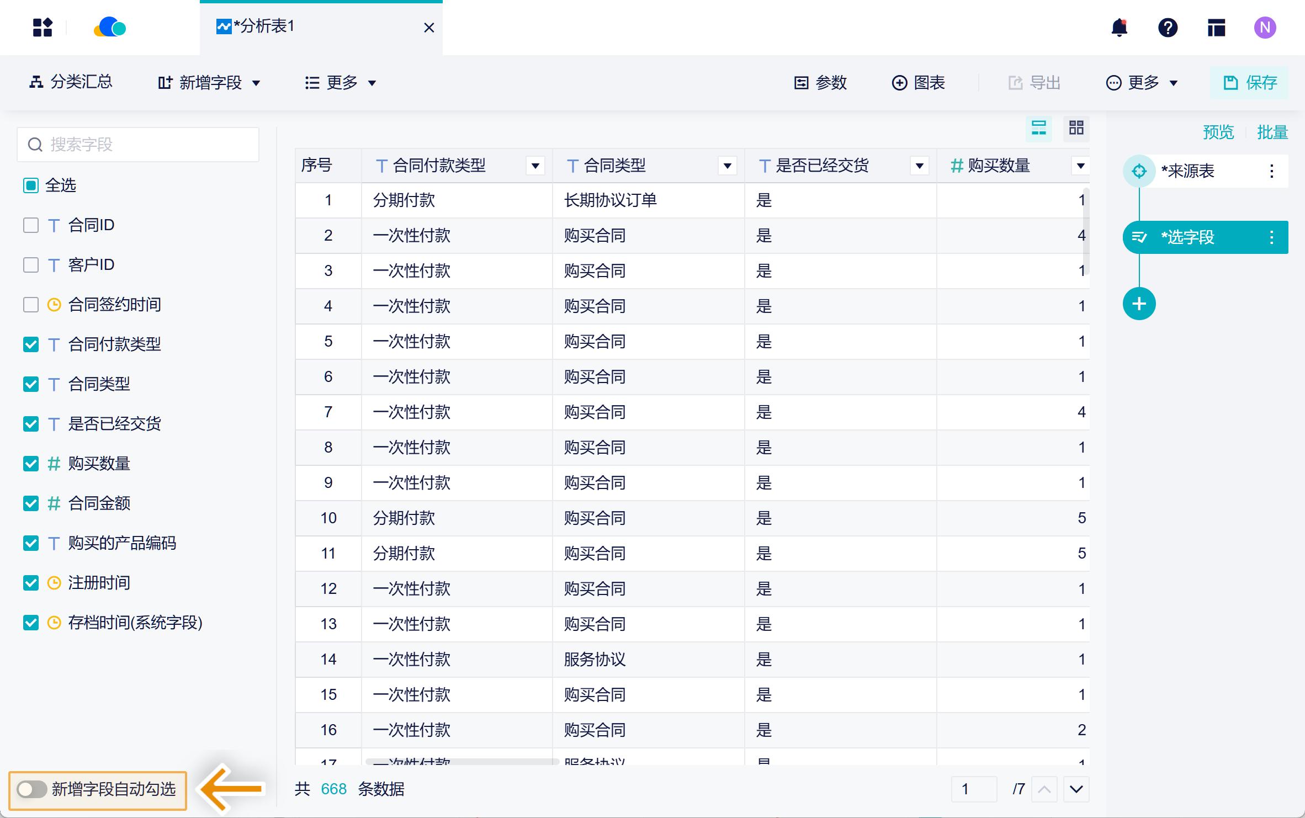Image resolution: width=1305 pixels, height=818 pixels.
Task: Click the plus icon to add a step
Action: [x=1139, y=303]
